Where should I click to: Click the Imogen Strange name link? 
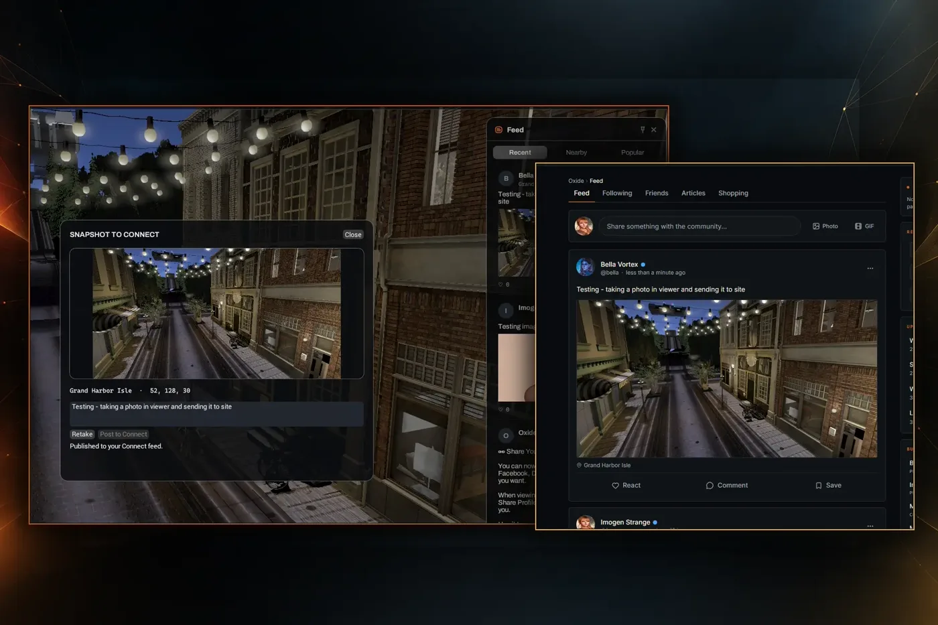point(625,523)
